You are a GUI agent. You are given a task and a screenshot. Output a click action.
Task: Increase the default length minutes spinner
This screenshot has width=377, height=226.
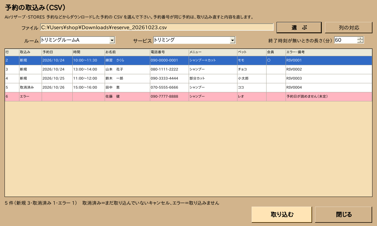360,38
